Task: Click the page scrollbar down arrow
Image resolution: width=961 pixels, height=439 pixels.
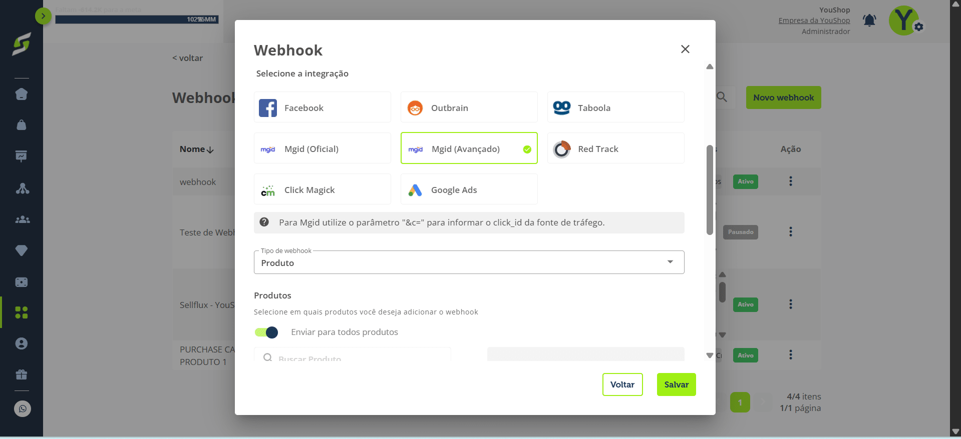Action: pyautogui.click(x=955, y=431)
